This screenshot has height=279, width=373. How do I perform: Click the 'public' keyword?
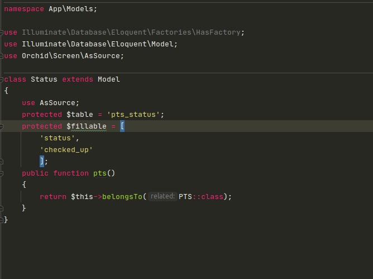click(35, 173)
